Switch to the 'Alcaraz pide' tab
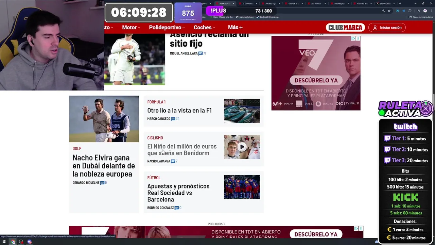This screenshot has width=435, height=245. click(340, 3)
